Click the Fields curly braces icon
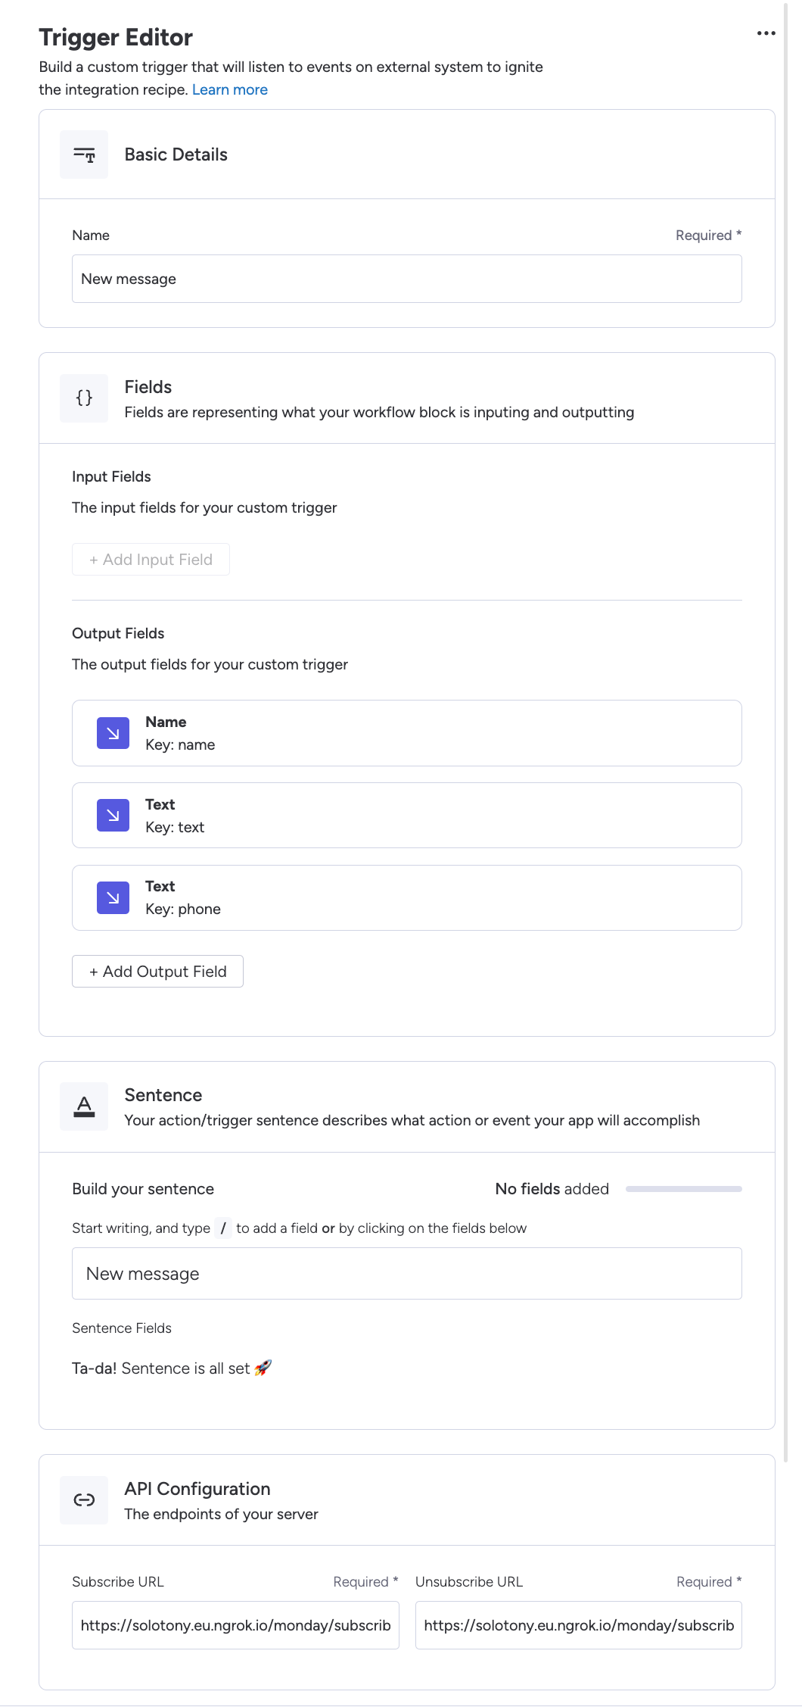The height and width of the screenshot is (1707, 802). (84, 398)
